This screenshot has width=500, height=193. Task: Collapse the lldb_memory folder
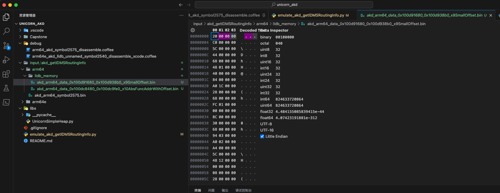[25, 76]
